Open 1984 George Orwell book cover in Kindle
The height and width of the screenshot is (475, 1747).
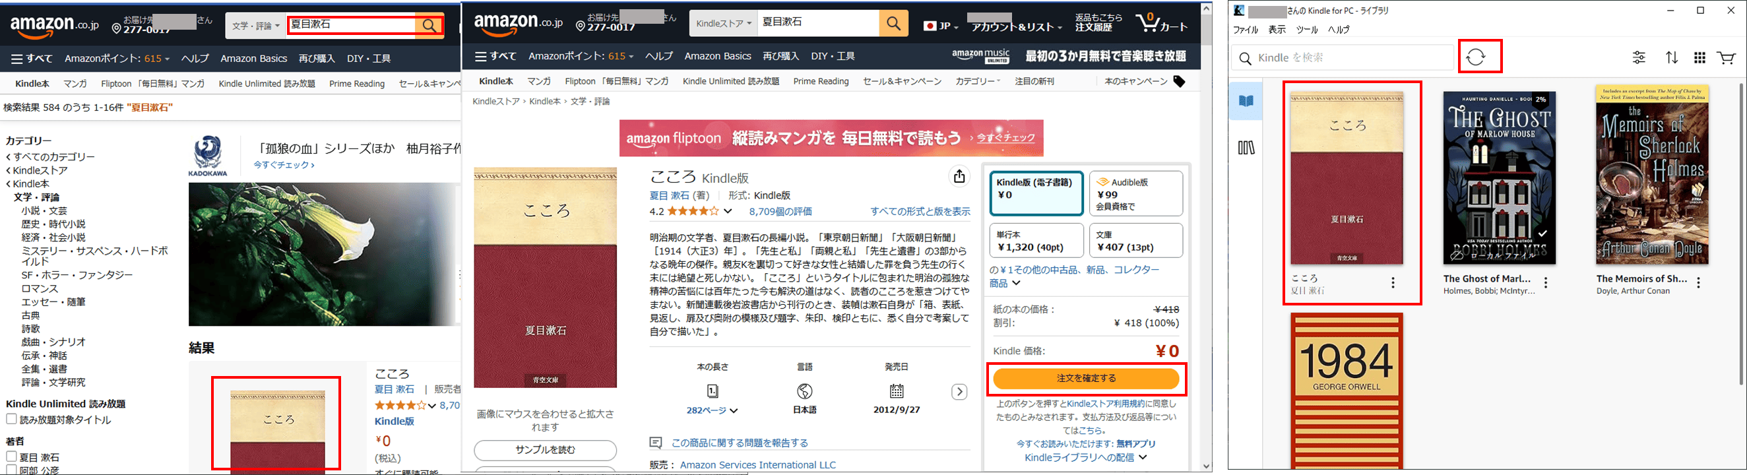[1346, 391]
